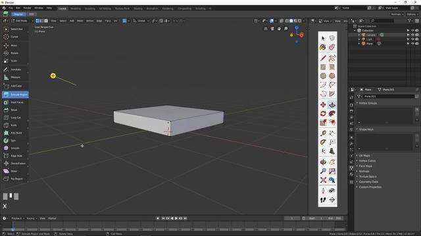Play the animation forward
This screenshot has width=421, height=236.
point(176,218)
